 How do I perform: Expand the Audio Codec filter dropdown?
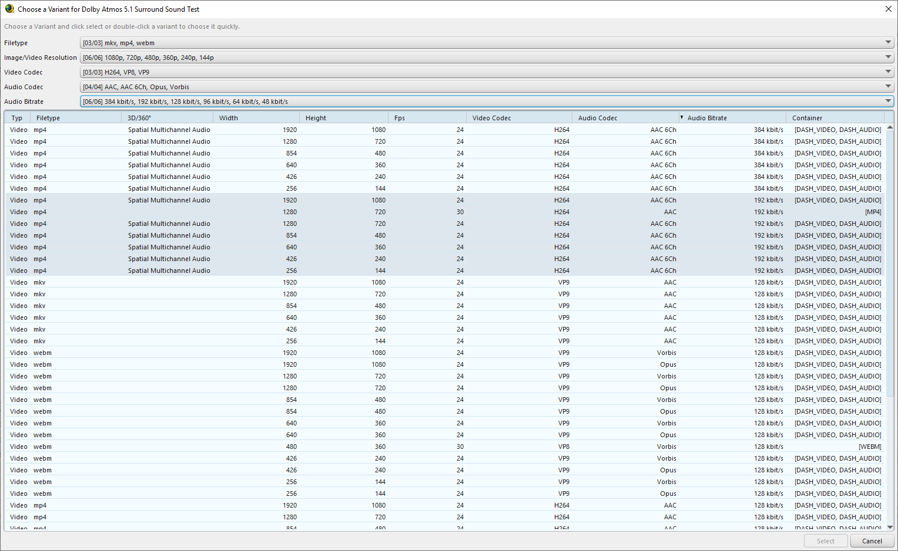point(487,87)
